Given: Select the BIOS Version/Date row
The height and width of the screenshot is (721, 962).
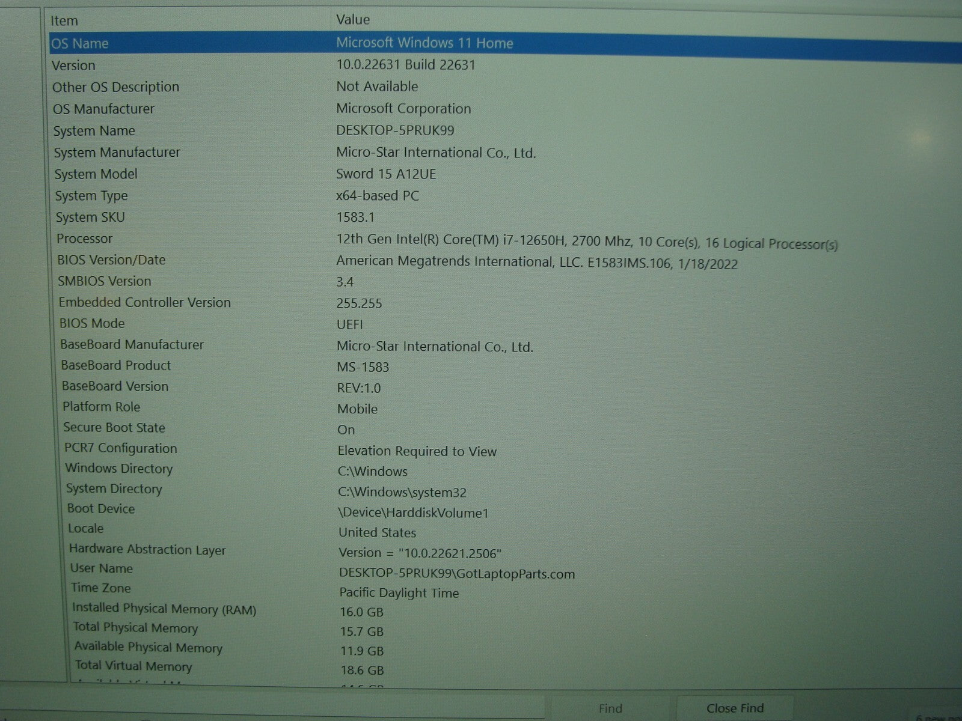Looking at the screenshot, I should coord(111,260).
